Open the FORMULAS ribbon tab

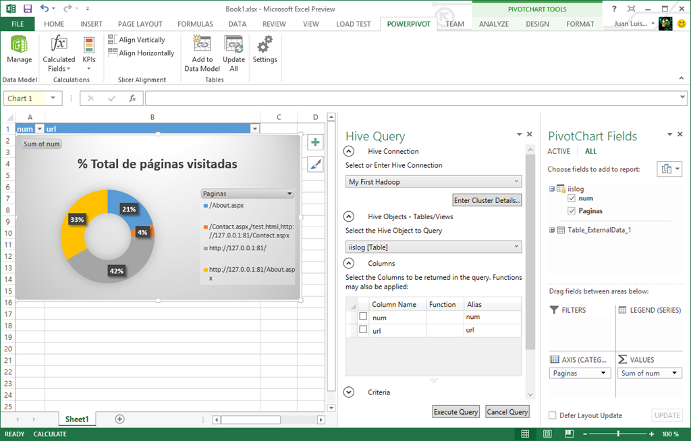pos(195,24)
